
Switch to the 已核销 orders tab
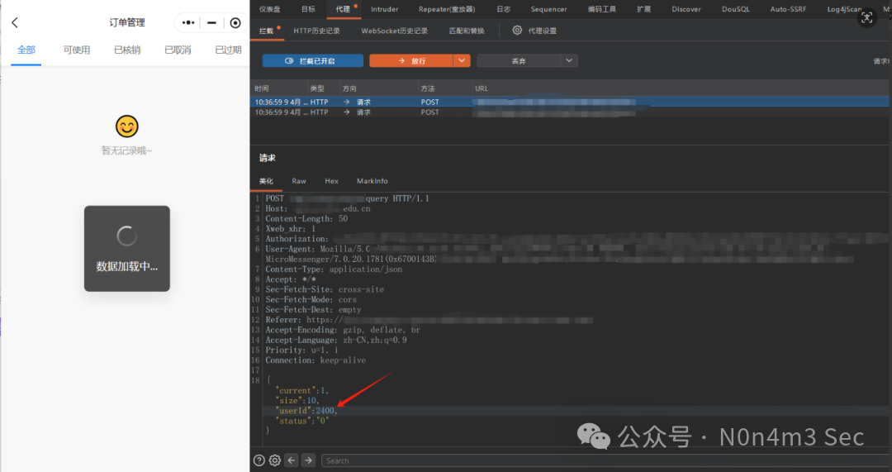pyautogui.click(x=127, y=50)
